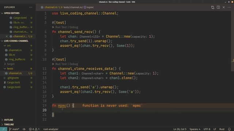Open remote window indicator in status bar

click(4, 129)
